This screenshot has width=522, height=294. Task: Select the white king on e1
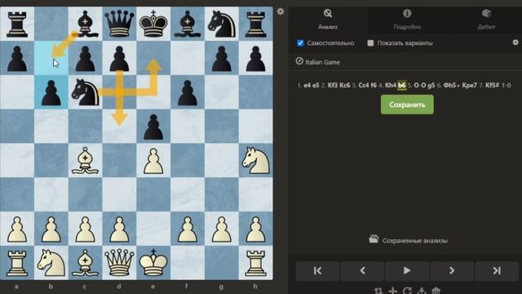153,263
